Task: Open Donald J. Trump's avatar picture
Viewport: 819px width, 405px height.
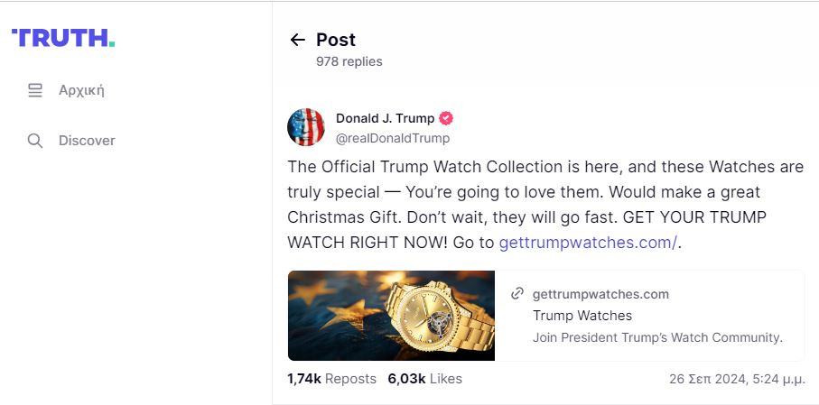Action: coord(306,127)
